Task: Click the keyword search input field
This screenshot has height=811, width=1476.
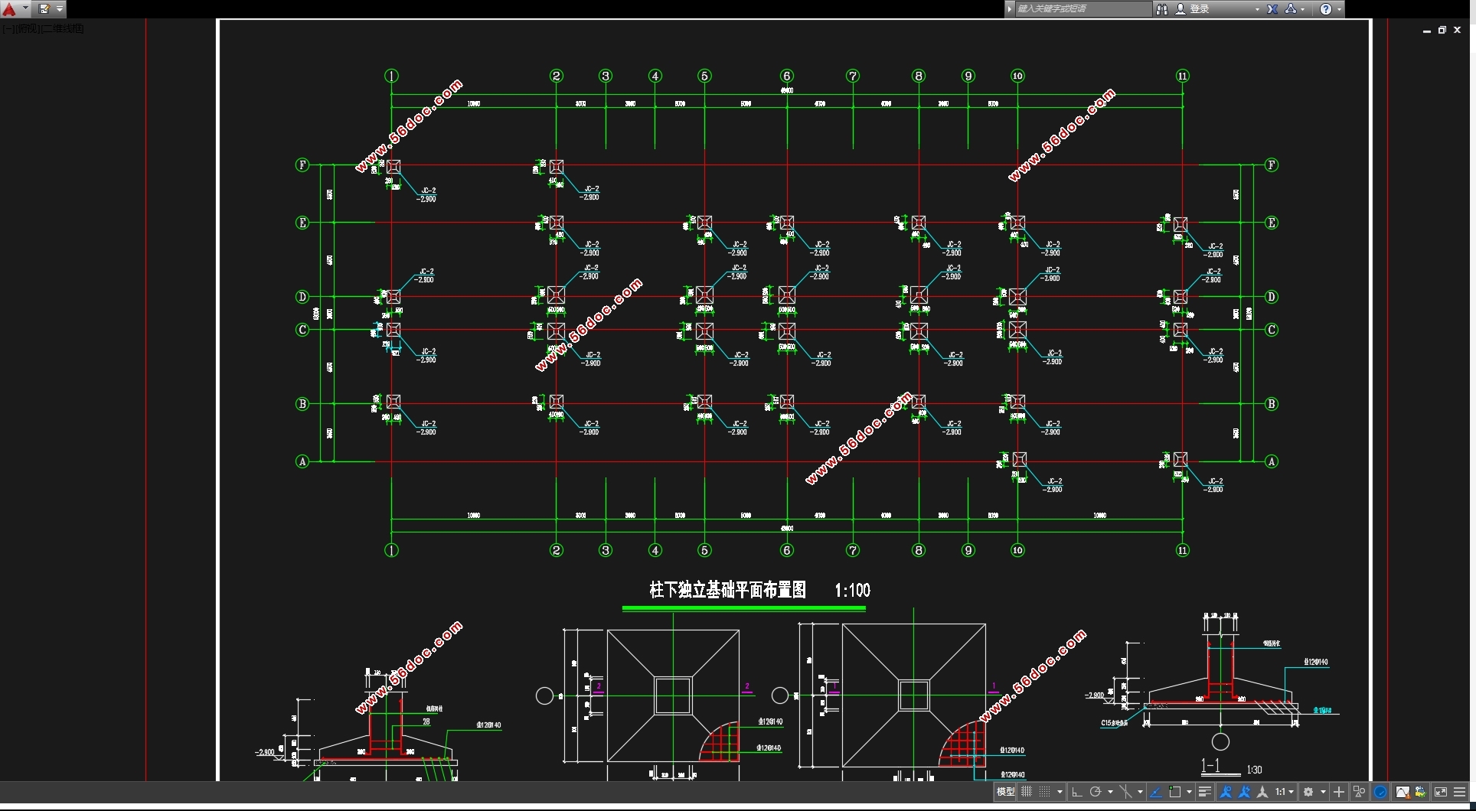Action: point(1083,9)
